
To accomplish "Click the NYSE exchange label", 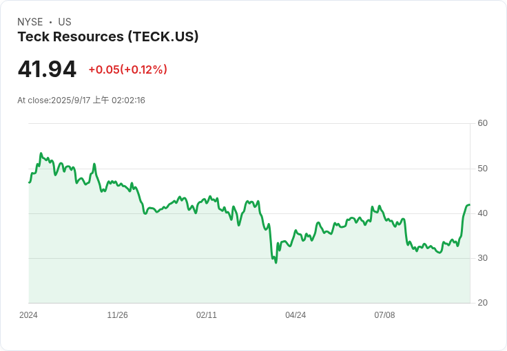I will pyautogui.click(x=30, y=22).
